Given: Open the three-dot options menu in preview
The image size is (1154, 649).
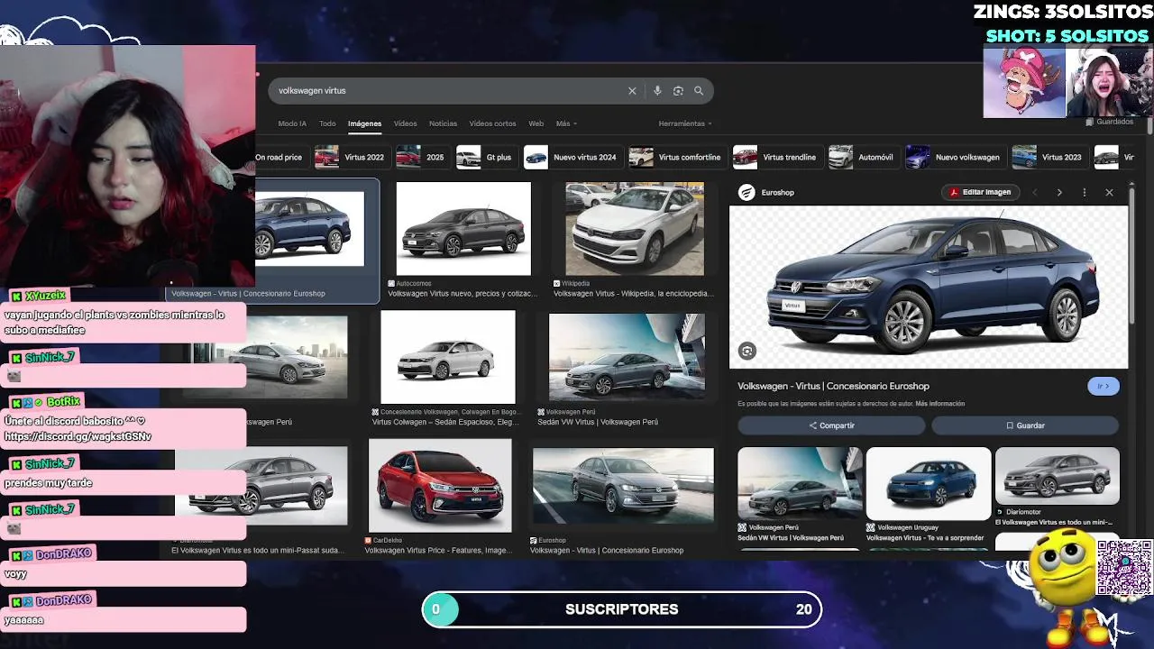Looking at the screenshot, I should pyautogui.click(x=1085, y=192).
